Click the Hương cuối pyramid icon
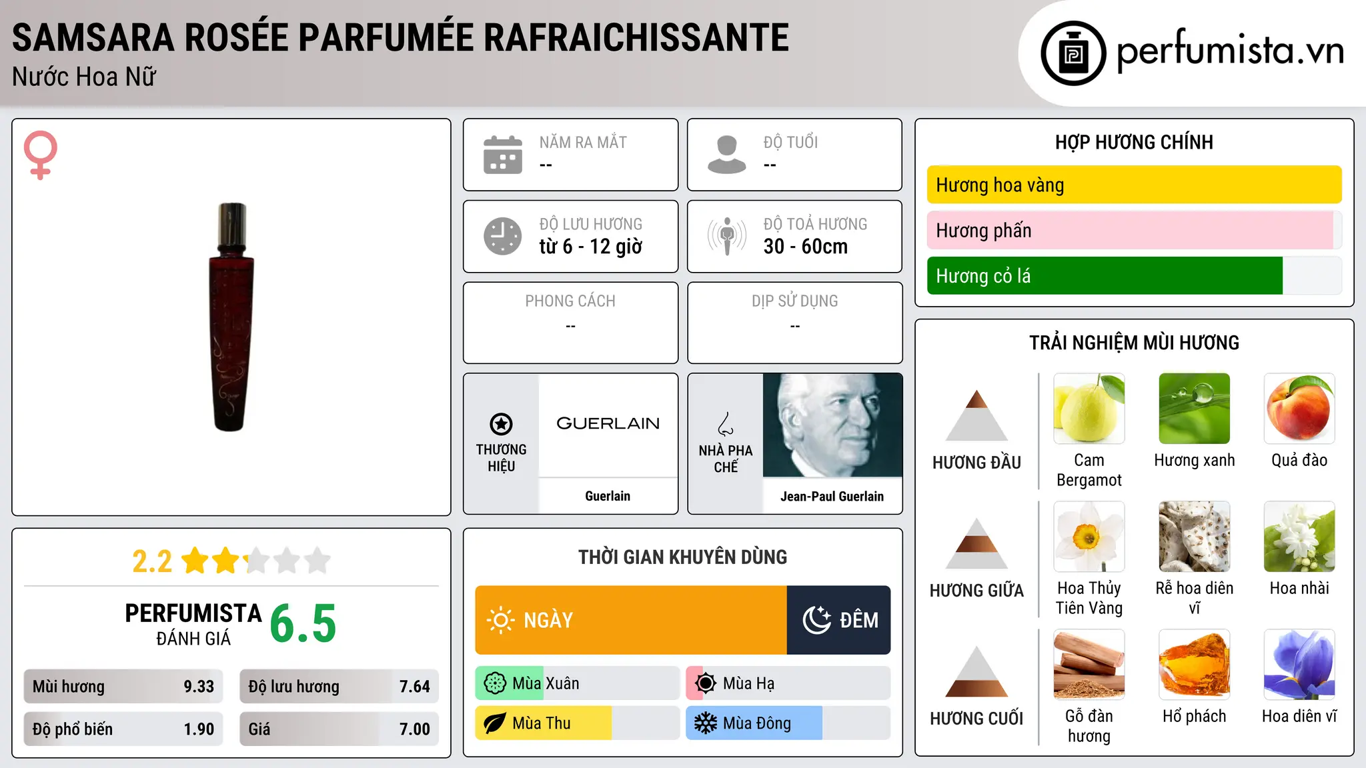Viewport: 1366px width, 768px height. [976, 671]
